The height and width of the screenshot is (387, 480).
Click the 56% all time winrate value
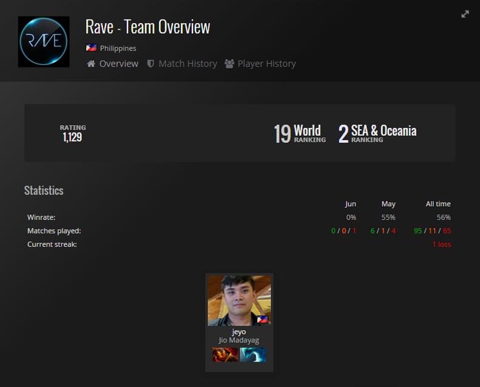pyautogui.click(x=444, y=217)
